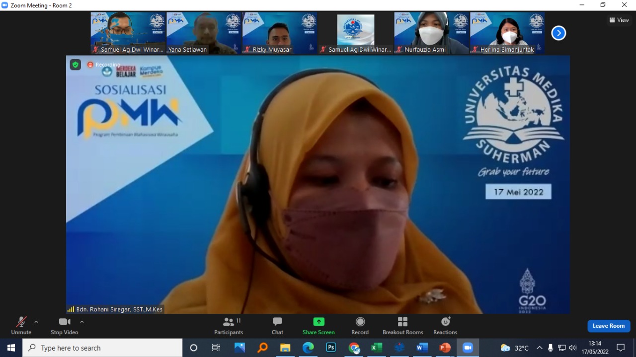Show next participants with the blue arrow
Image resolution: width=636 pixels, height=357 pixels.
click(558, 33)
